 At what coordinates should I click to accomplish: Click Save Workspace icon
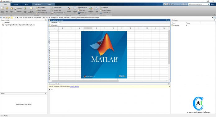pos(31,8)
